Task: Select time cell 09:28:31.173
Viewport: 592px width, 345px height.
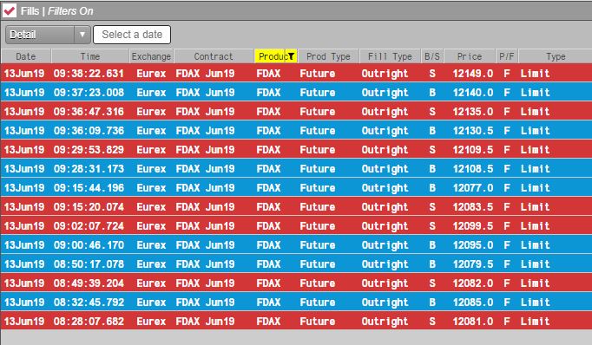Action: tap(89, 168)
